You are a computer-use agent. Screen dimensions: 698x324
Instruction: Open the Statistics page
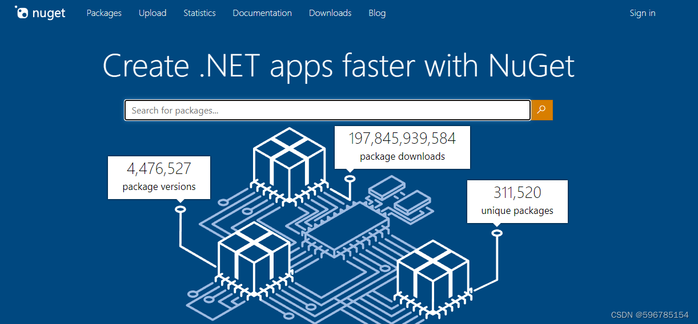[199, 13]
